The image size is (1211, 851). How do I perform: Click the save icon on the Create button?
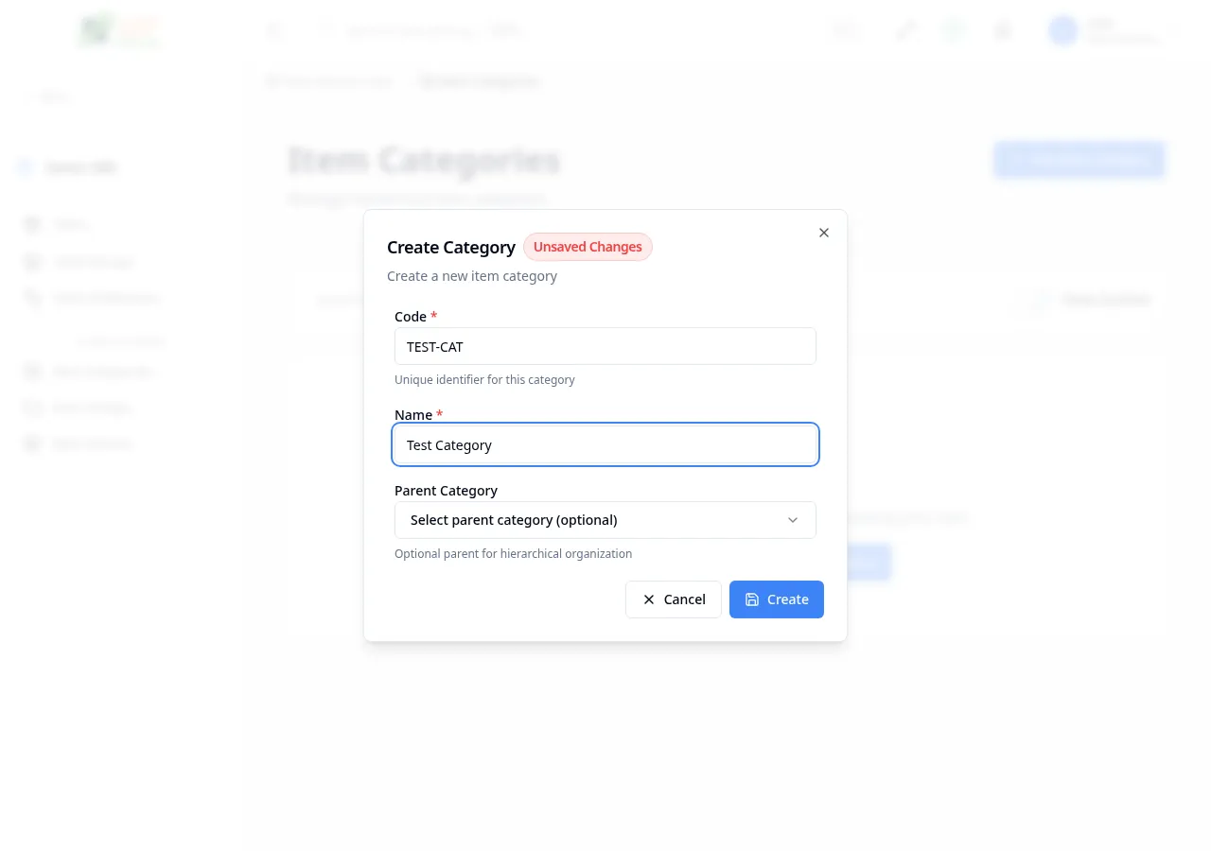coord(752,599)
